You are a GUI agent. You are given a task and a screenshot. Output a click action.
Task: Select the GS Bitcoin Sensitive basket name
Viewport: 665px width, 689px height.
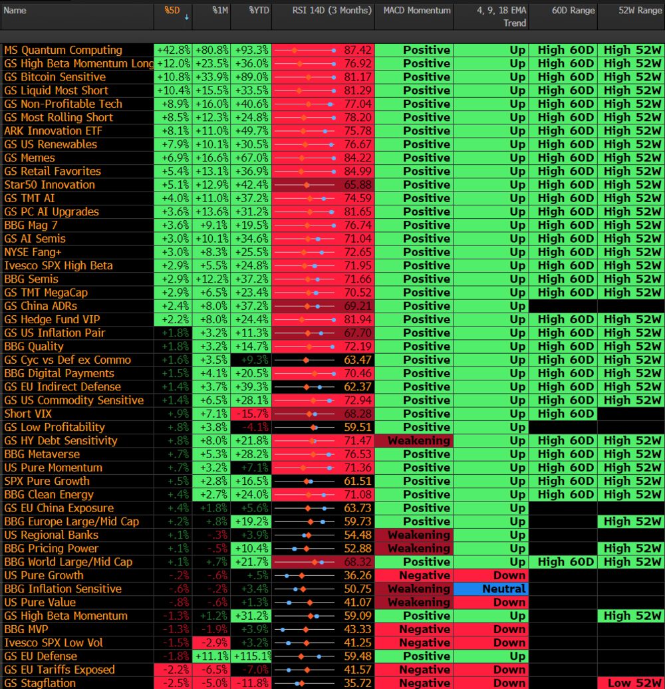(55, 77)
